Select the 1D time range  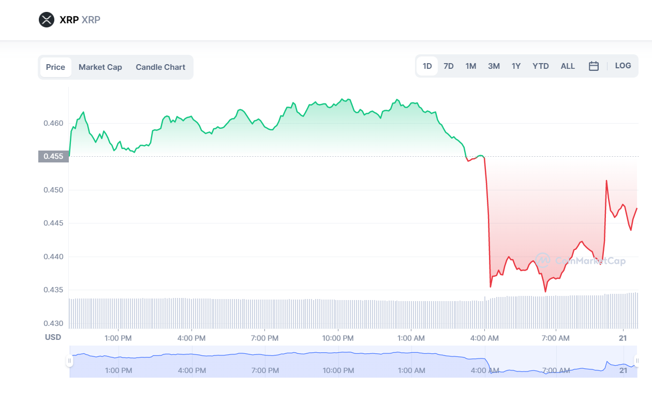(427, 66)
